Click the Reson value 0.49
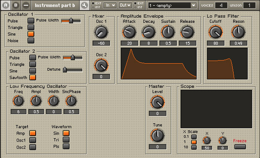The image size is (260, 158). [238, 43]
